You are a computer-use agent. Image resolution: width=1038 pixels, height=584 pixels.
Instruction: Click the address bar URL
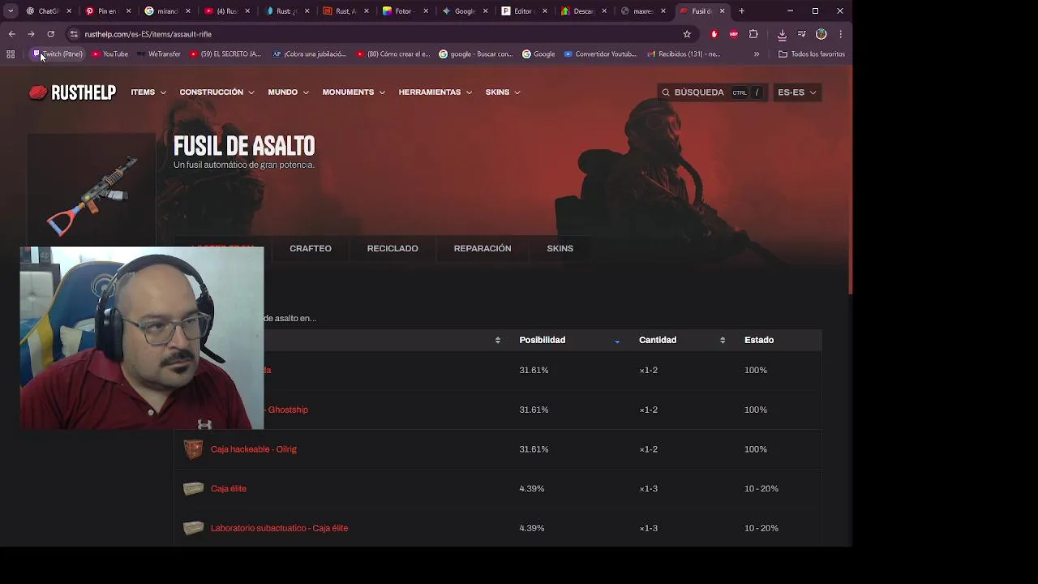point(148,34)
